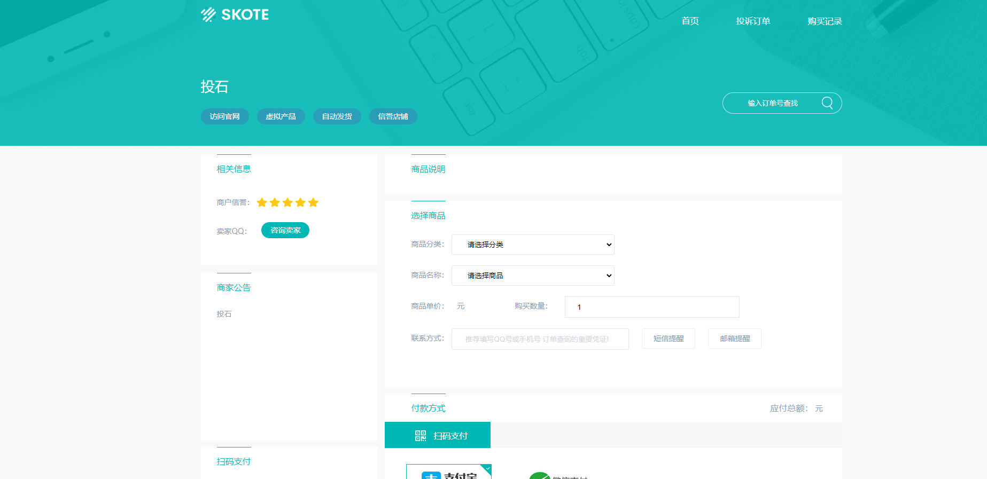Click the 自动发货 tag under the shop name

click(337, 116)
